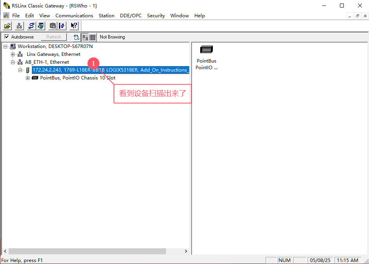The image size is (369, 264).
Task: Click the Driver Diagnostics toolbar icon
Action: [x=41, y=26]
